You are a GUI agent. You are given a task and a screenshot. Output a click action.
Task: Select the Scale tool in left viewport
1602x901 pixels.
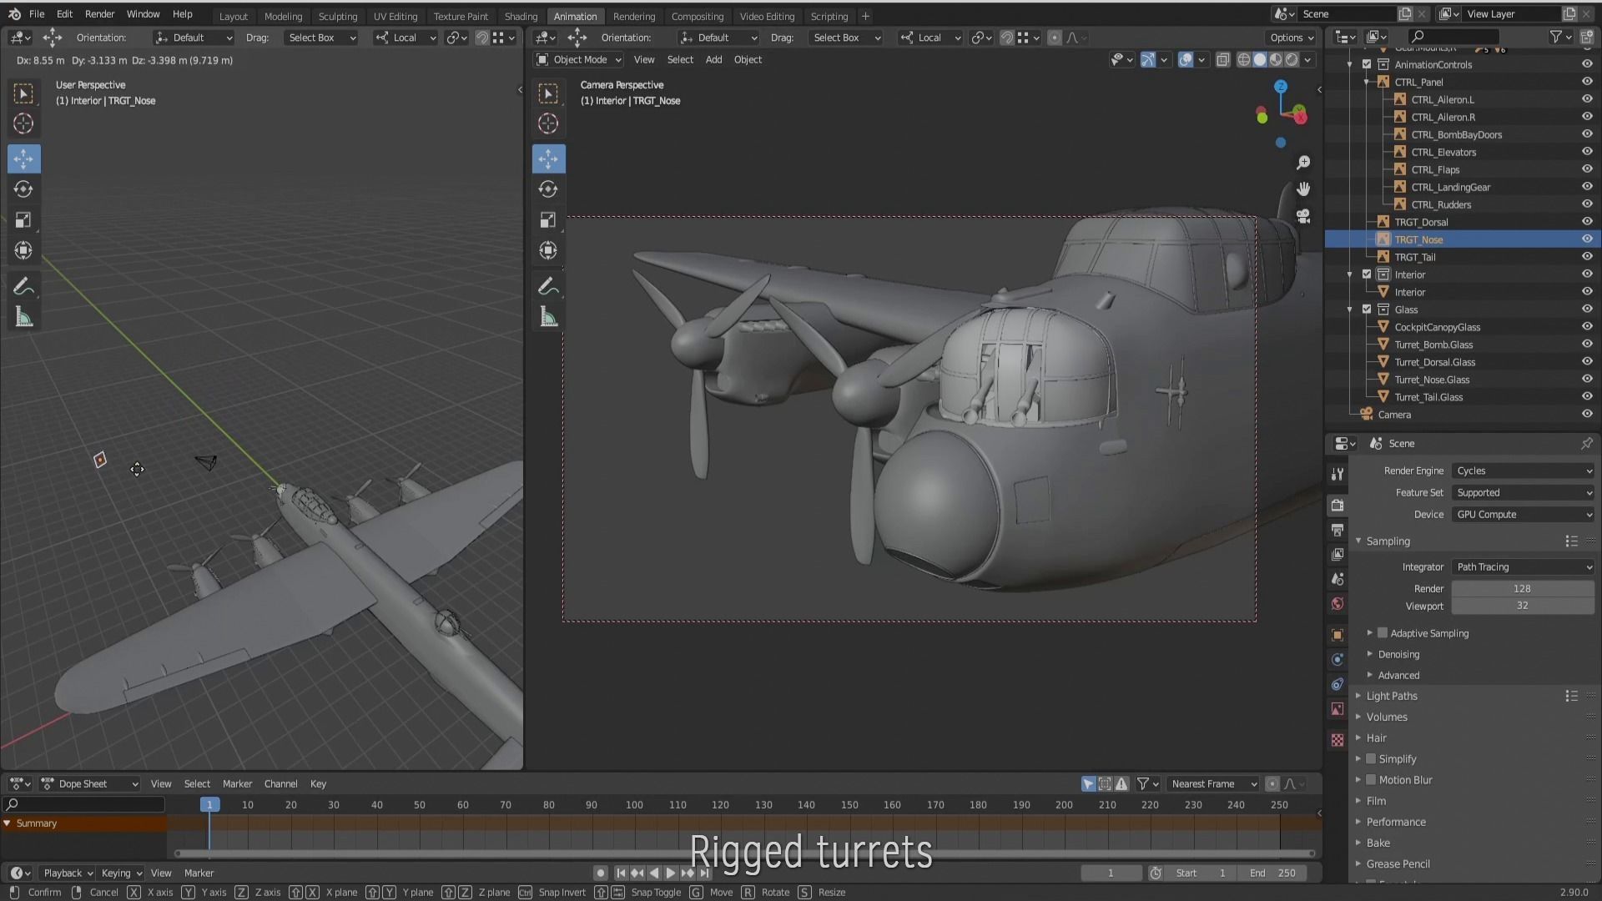coord(23,220)
